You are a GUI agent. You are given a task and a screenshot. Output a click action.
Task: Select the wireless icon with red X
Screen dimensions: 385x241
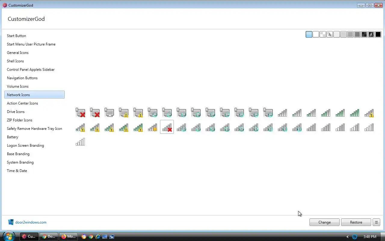pyautogui.click(x=167, y=127)
